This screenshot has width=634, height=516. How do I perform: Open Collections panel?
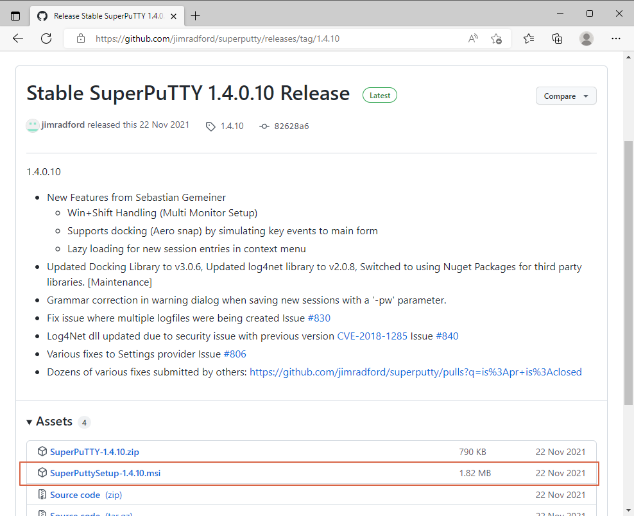pos(557,39)
